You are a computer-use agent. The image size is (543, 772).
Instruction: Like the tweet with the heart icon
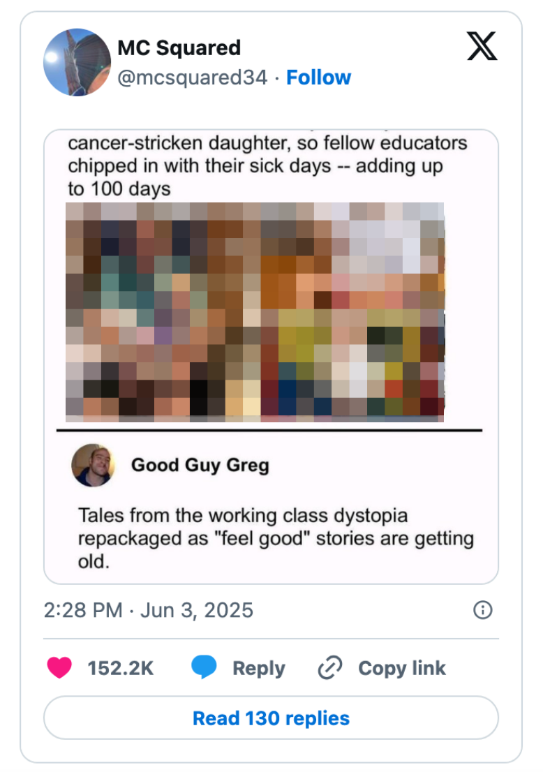tap(59, 668)
